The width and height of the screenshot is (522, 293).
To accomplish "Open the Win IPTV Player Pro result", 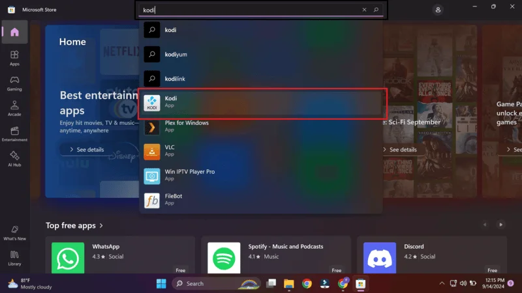I will pos(261,176).
